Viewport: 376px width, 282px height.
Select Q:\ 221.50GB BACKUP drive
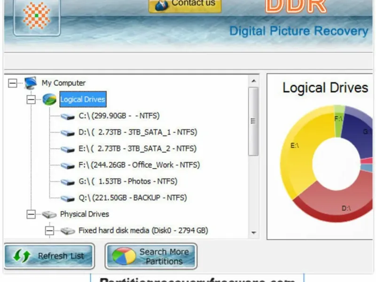click(x=133, y=197)
